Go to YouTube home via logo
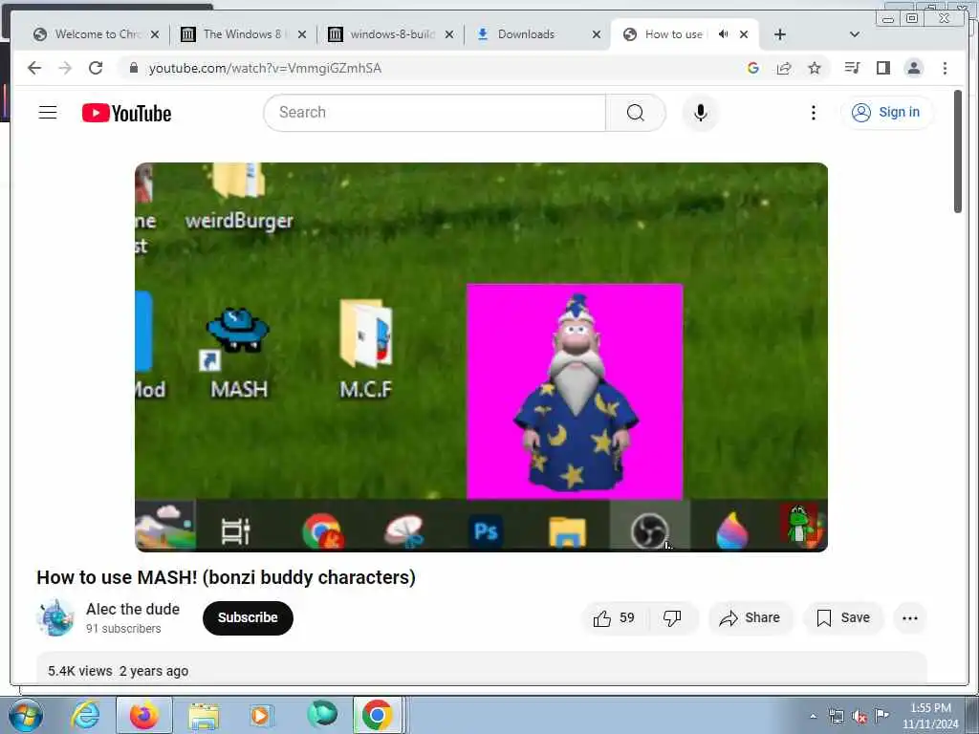The height and width of the screenshot is (734, 979). [x=127, y=113]
